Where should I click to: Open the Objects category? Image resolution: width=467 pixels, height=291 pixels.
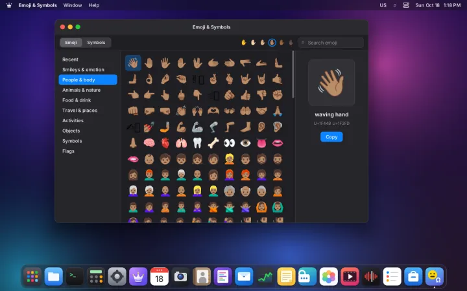(x=88, y=131)
